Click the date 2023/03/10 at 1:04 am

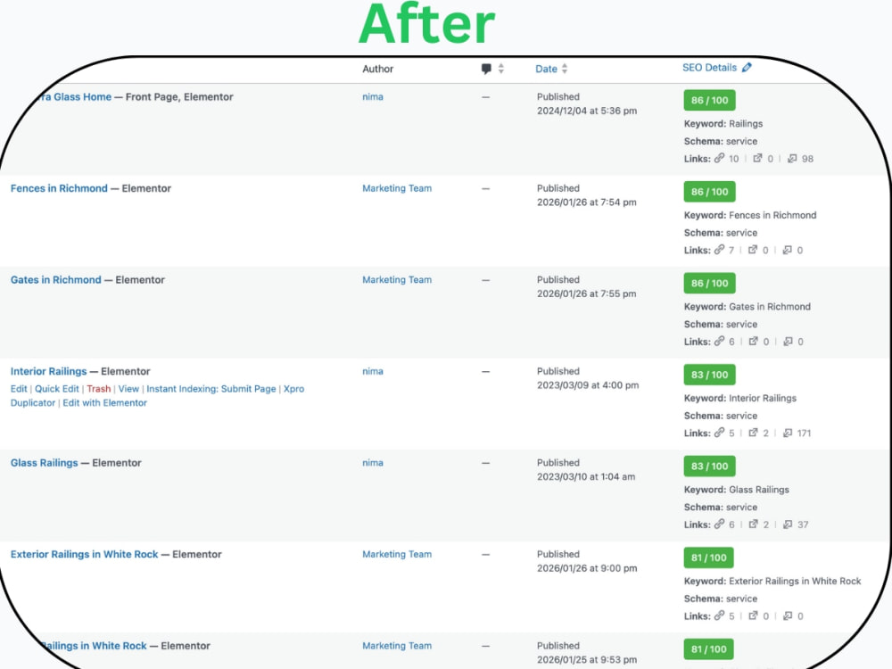pos(586,476)
